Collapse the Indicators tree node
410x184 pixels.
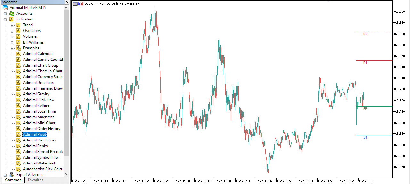(5, 19)
